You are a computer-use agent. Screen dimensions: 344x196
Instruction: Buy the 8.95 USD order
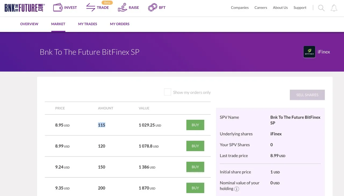coord(195,125)
